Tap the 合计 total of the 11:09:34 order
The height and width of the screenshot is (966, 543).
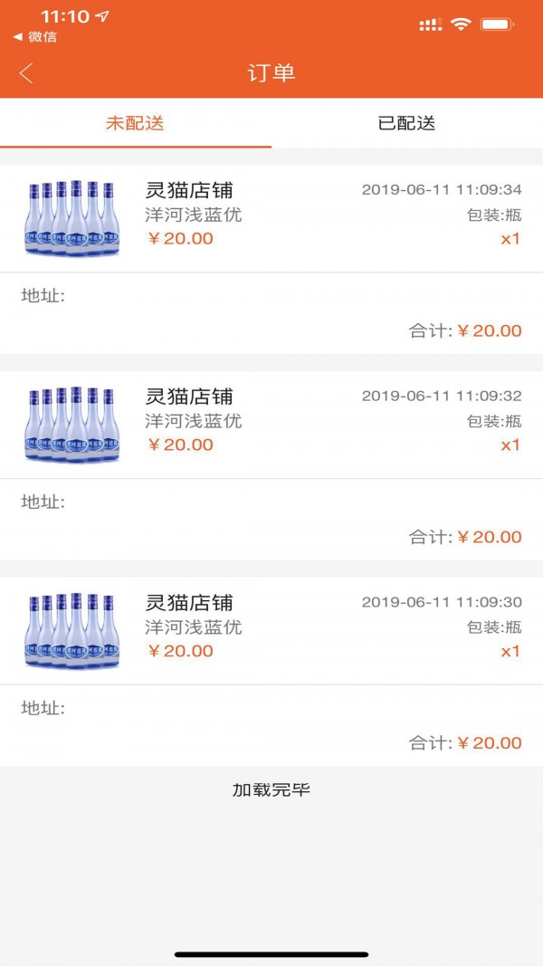point(465,330)
